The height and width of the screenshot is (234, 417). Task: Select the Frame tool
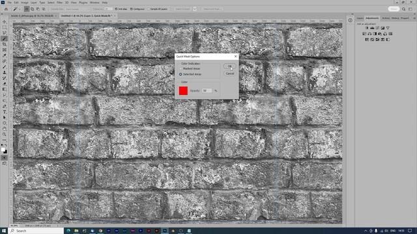coord(5,50)
